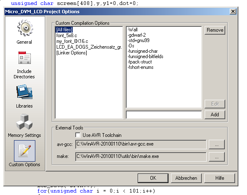Browse for the make executable path
This screenshot has height=195, width=247.
pyautogui.click(x=217, y=157)
